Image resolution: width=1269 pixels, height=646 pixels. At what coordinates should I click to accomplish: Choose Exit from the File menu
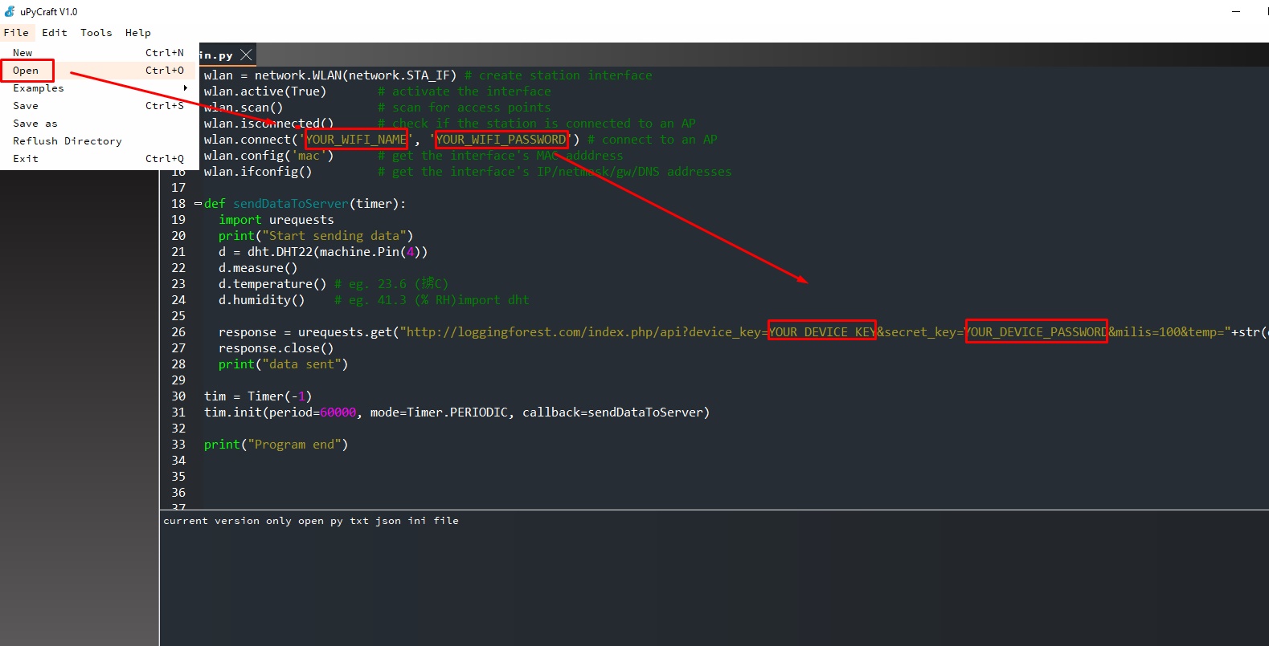(x=98, y=159)
